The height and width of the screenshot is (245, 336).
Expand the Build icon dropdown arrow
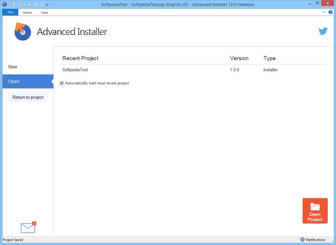coord(25,5)
